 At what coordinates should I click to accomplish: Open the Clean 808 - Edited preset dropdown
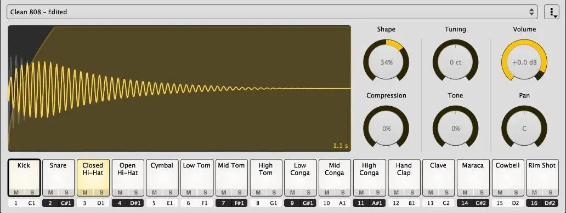272,12
